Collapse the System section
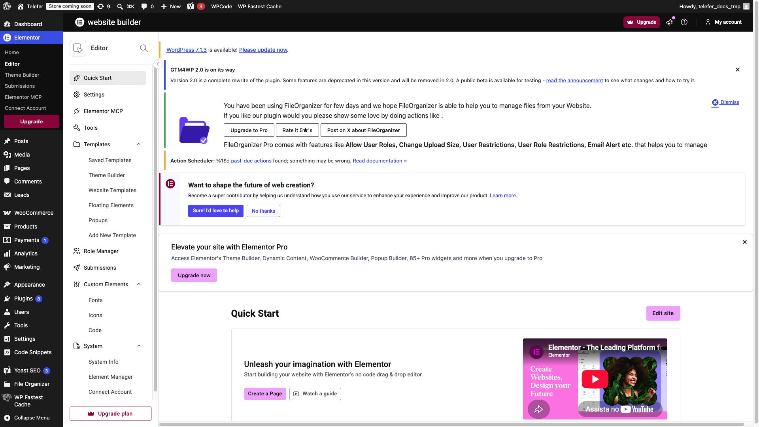 (x=139, y=346)
